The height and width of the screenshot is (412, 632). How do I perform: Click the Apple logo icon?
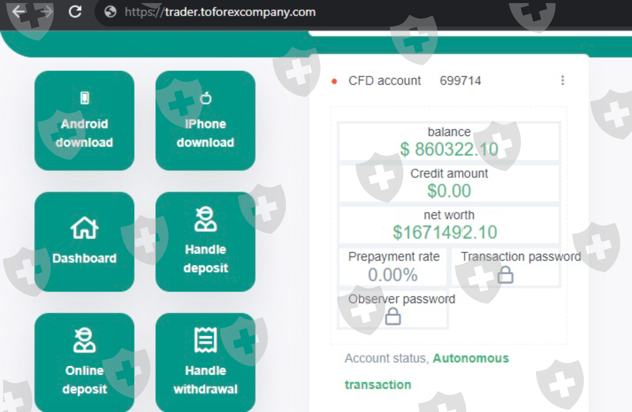pos(206,99)
